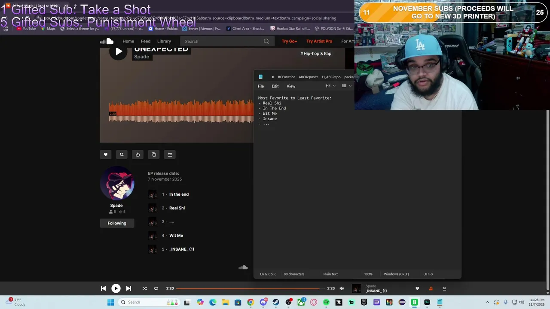Viewport: 550px width, 309px height.
Task: Open Google Chrome from the taskbar
Action: point(251,302)
